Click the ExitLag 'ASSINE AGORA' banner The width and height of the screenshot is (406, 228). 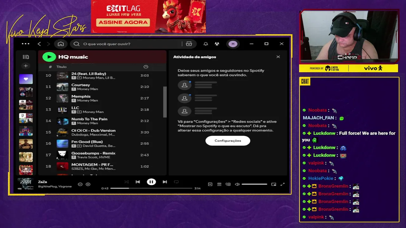(123, 22)
